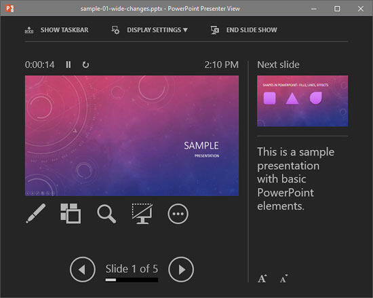
Task: Go to the previous slide arrow
Action: point(83,269)
